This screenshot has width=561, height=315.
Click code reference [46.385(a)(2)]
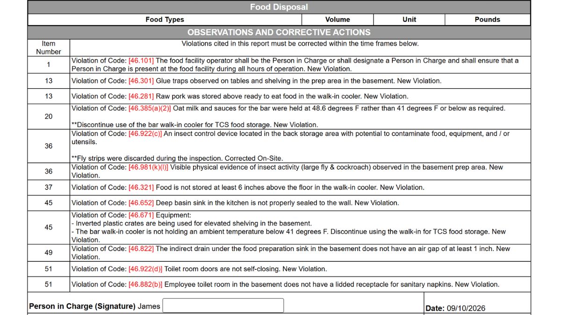pos(150,108)
